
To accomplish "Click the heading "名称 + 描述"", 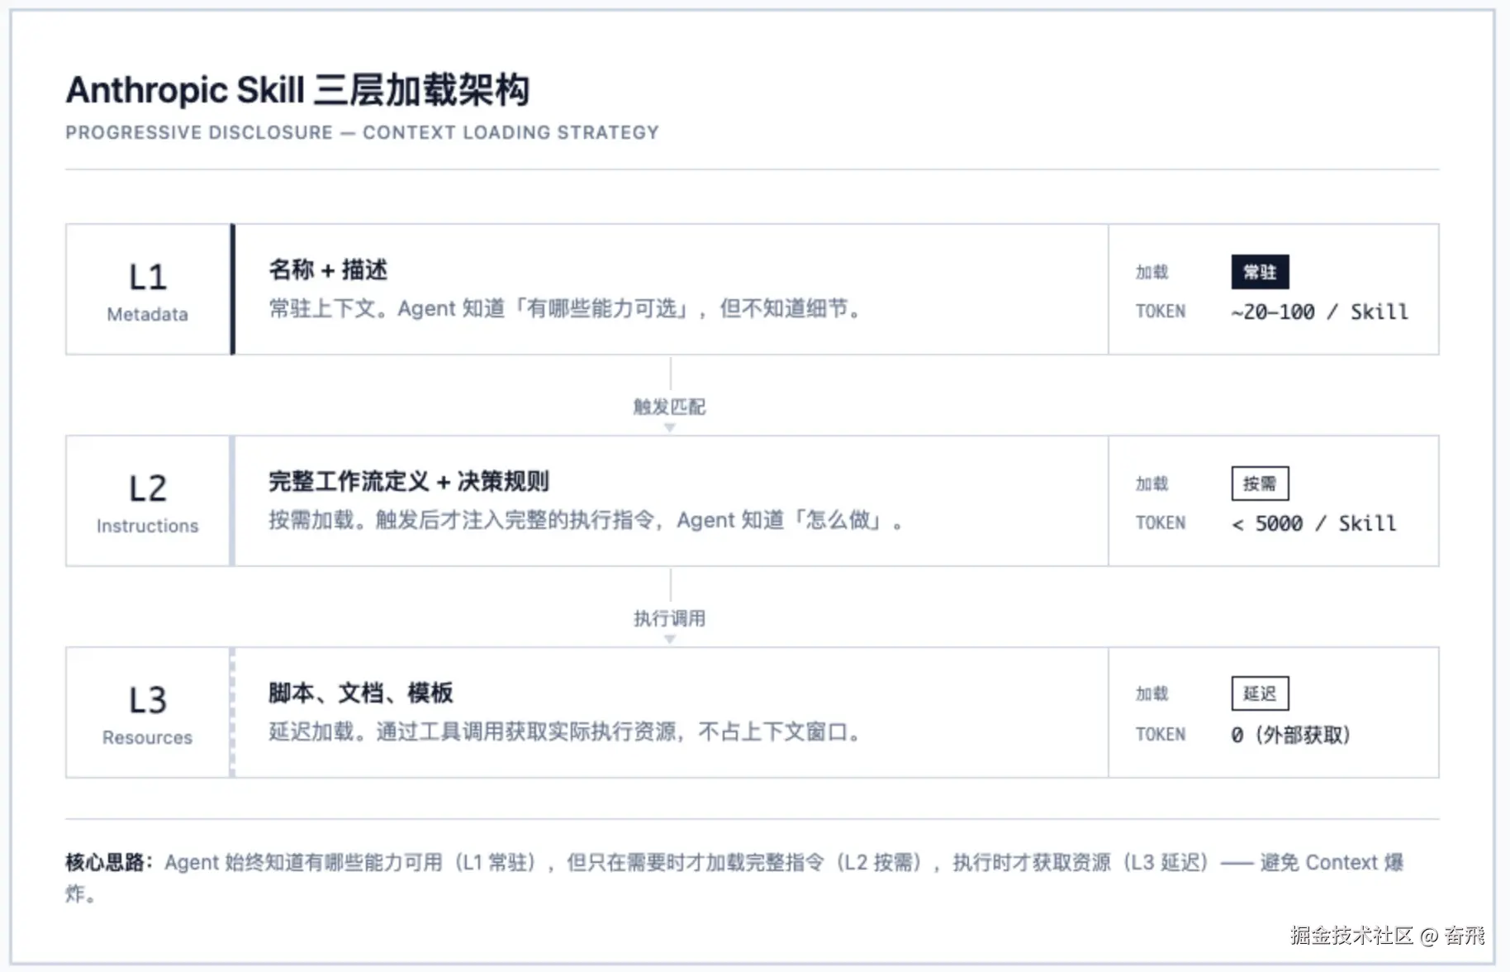I will (x=328, y=269).
